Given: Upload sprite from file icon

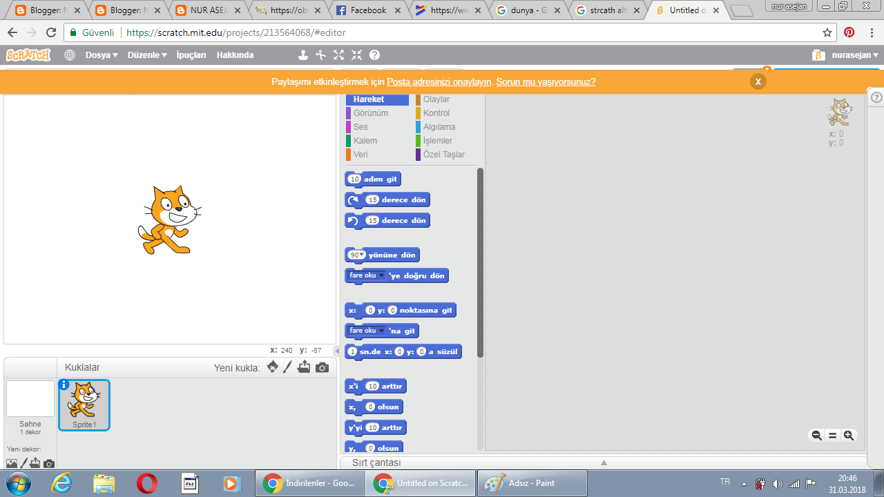Looking at the screenshot, I should 304,367.
